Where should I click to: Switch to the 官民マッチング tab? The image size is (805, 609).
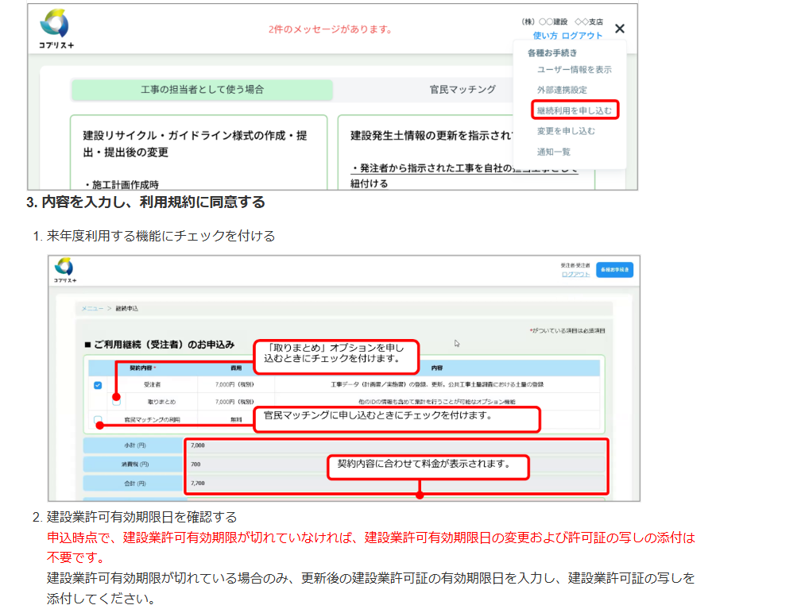462,90
